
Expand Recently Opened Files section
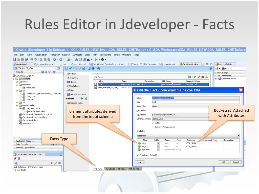(x=14, y=148)
